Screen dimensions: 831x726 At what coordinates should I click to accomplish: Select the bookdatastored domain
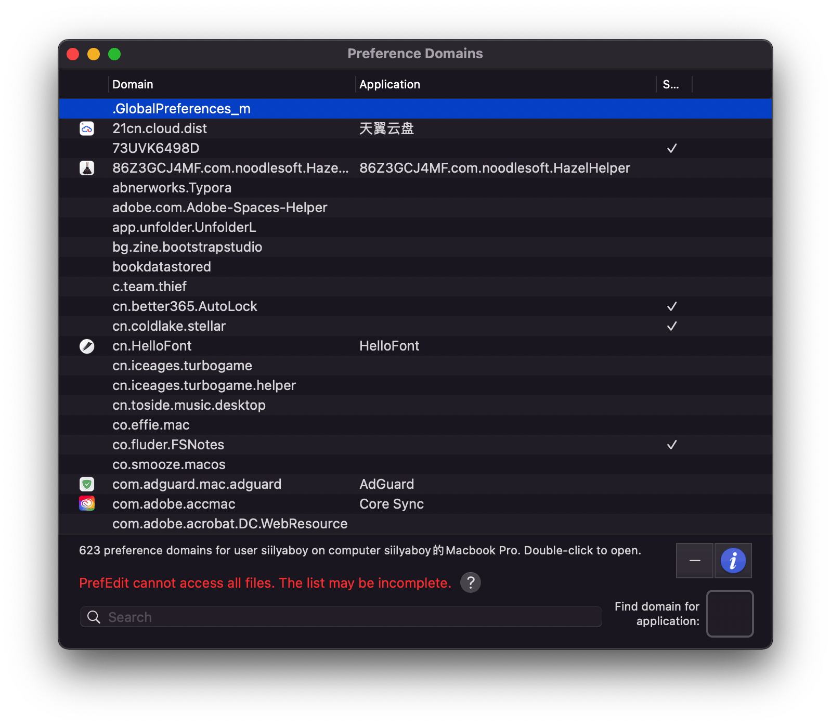(x=162, y=267)
